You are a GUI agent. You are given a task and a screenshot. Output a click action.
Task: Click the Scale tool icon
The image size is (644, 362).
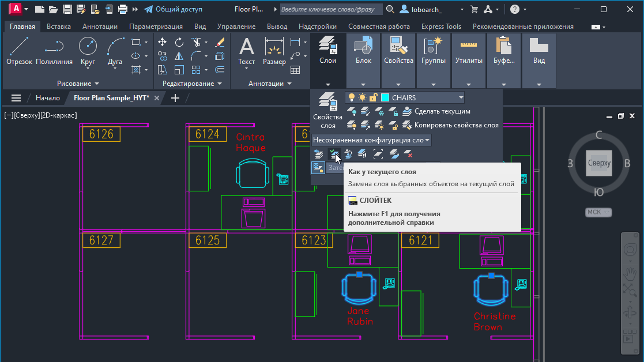pos(179,70)
